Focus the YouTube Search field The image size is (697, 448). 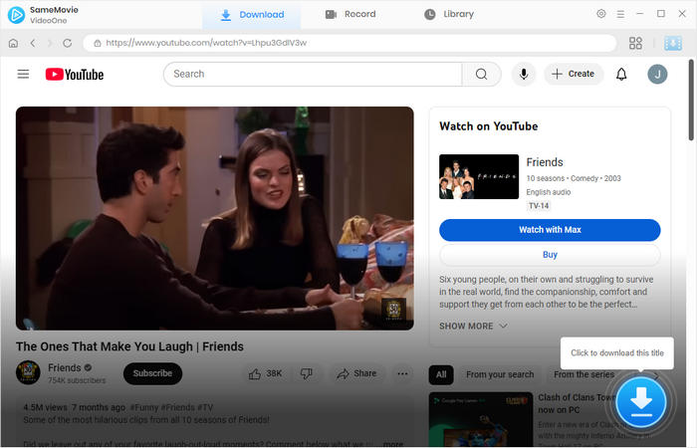coord(313,75)
